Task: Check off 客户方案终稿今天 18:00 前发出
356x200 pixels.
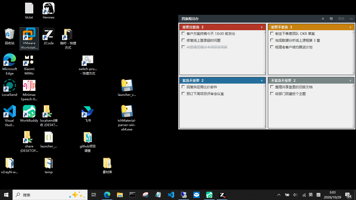Action: pos(183,34)
